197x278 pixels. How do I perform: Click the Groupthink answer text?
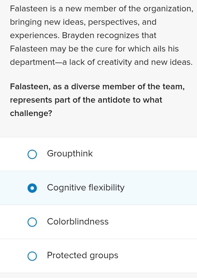point(70,154)
